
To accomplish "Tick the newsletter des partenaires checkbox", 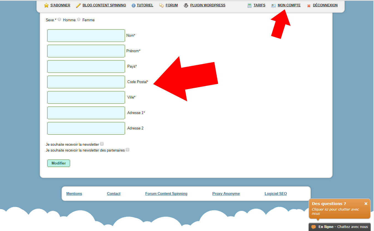I will pyautogui.click(x=128, y=150).
